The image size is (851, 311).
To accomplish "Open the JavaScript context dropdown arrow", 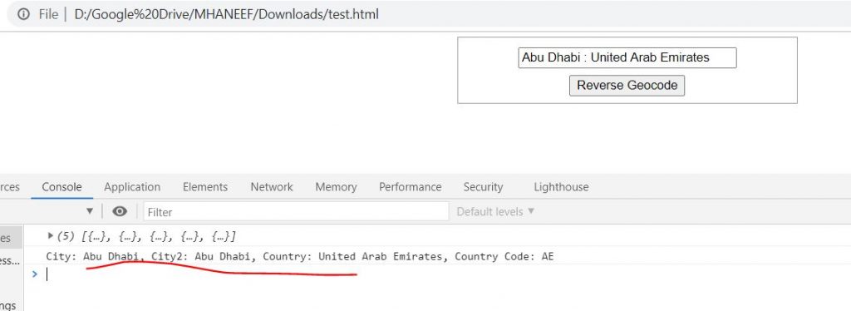I will (x=90, y=211).
